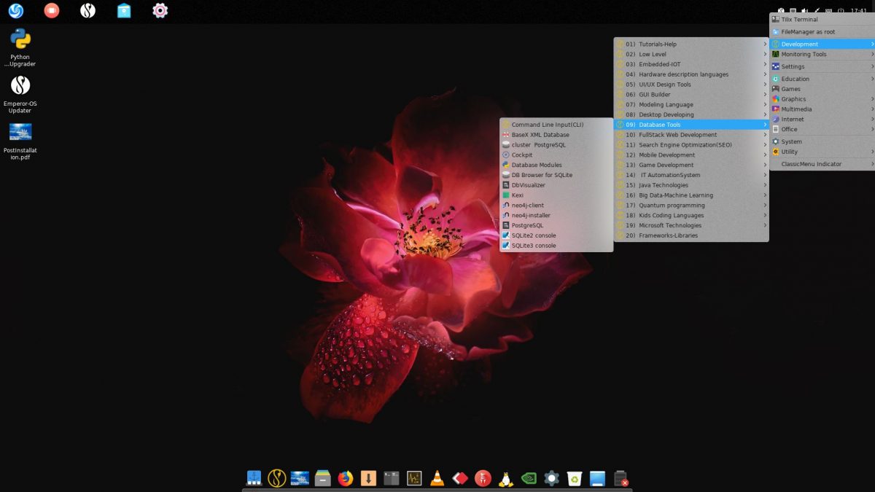Open 16) Big Data-Machine Learning category
The width and height of the screenshot is (875, 492).
(691, 195)
